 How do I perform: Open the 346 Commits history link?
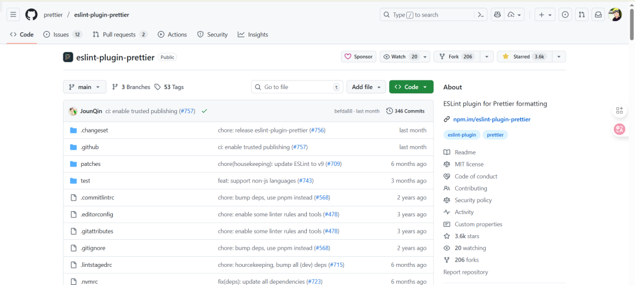click(405, 111)
